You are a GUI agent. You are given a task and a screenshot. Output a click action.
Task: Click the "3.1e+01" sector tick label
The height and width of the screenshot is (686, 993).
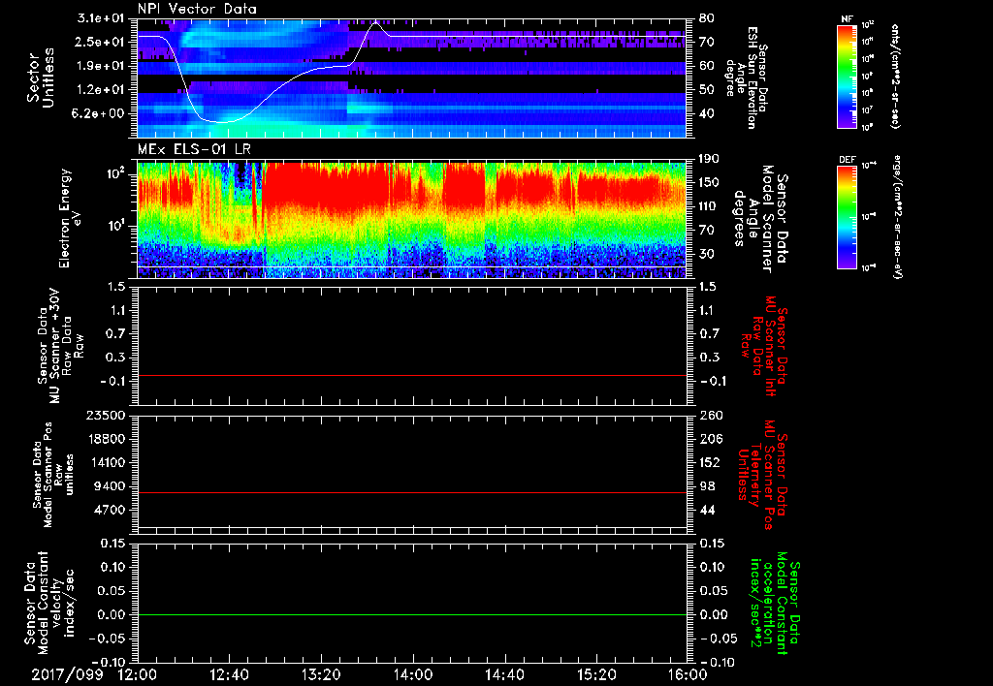101,18
